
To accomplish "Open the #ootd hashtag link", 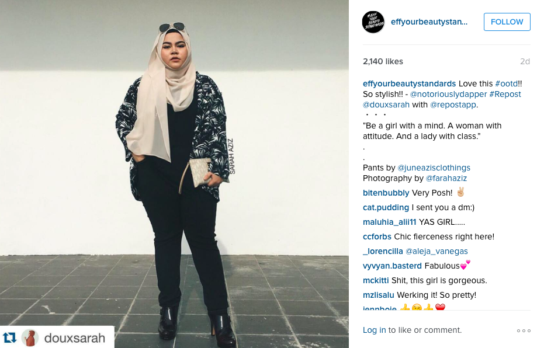I will 506,83.
